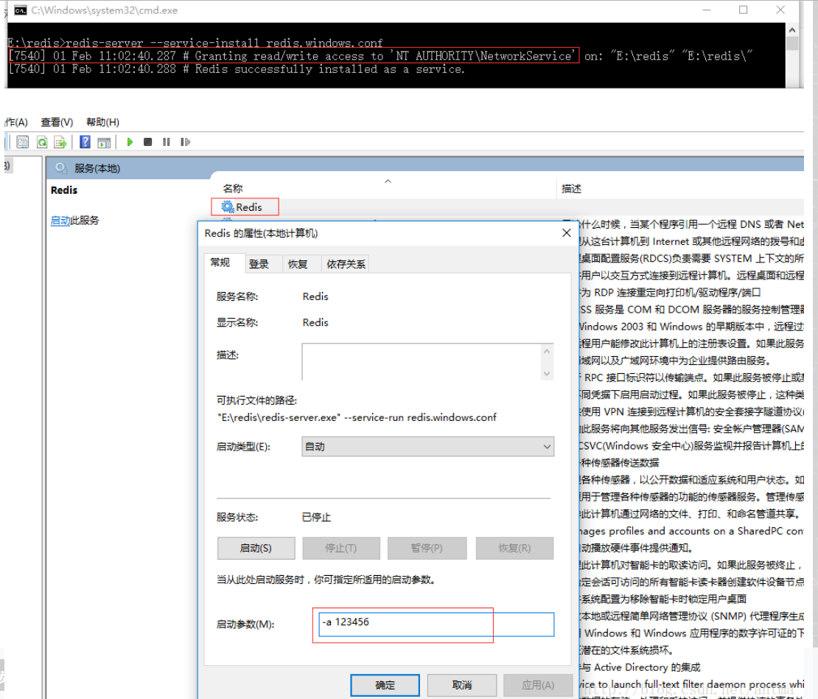The height and width of the screenshot is (699, 818).
Task: Restart the service with the restart toolbar icon
Action: (185, 142)
